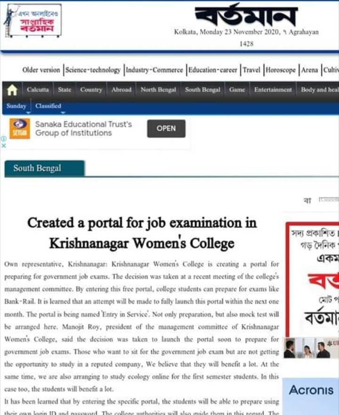
Task: Open the Saptahik Bartaman logo banner
Action: click(33, 20)
